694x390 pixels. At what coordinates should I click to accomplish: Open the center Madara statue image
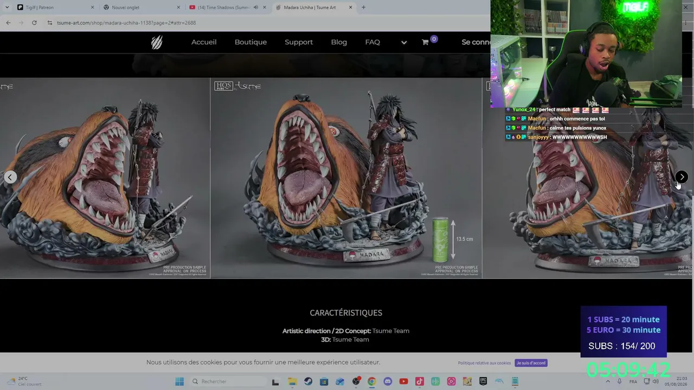346,178
